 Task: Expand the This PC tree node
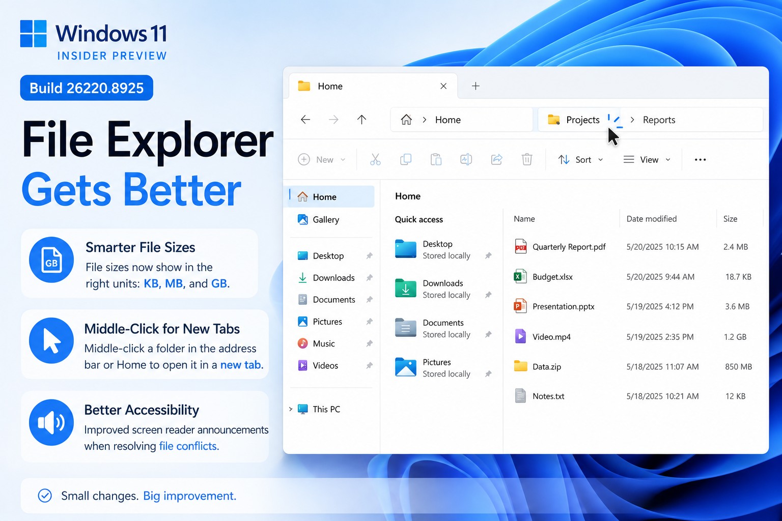291,409
